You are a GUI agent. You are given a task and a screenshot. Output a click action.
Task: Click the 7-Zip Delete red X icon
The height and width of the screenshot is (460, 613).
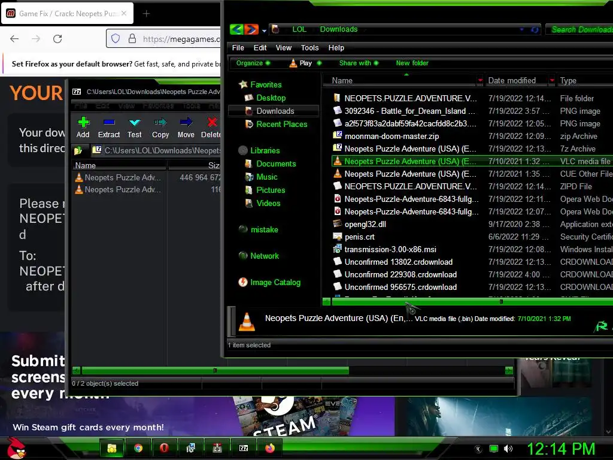click(213, 122)
